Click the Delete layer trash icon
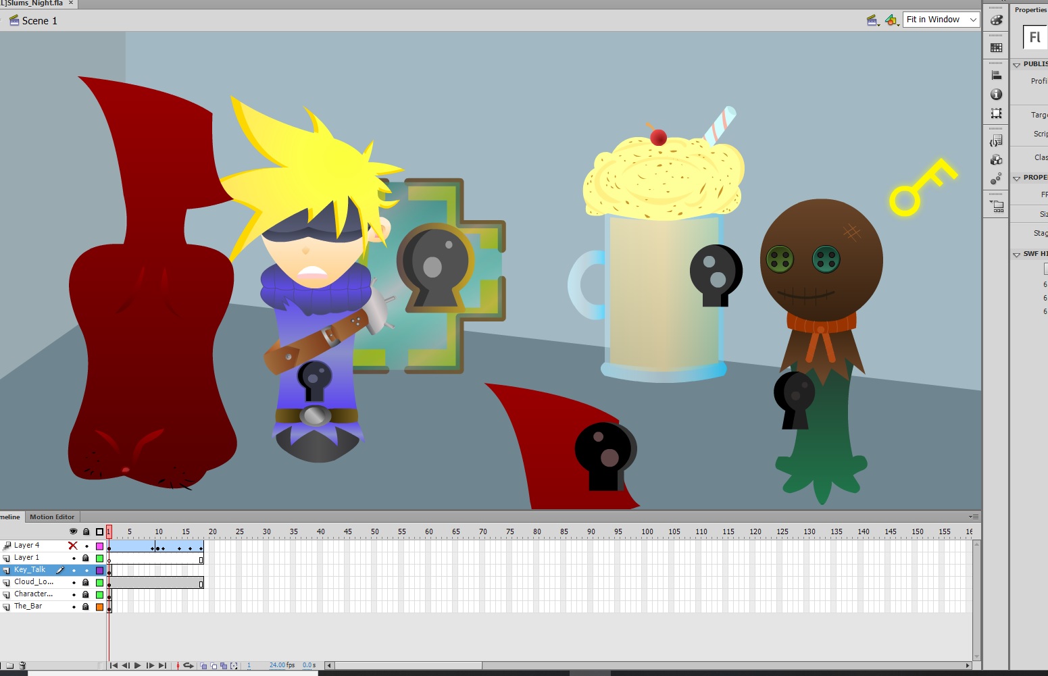The width and height of the screenshot is (1048, 676). tap(22, 666)
